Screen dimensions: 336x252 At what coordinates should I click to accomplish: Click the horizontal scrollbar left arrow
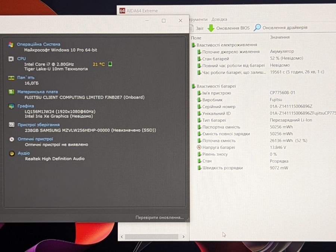122,237
